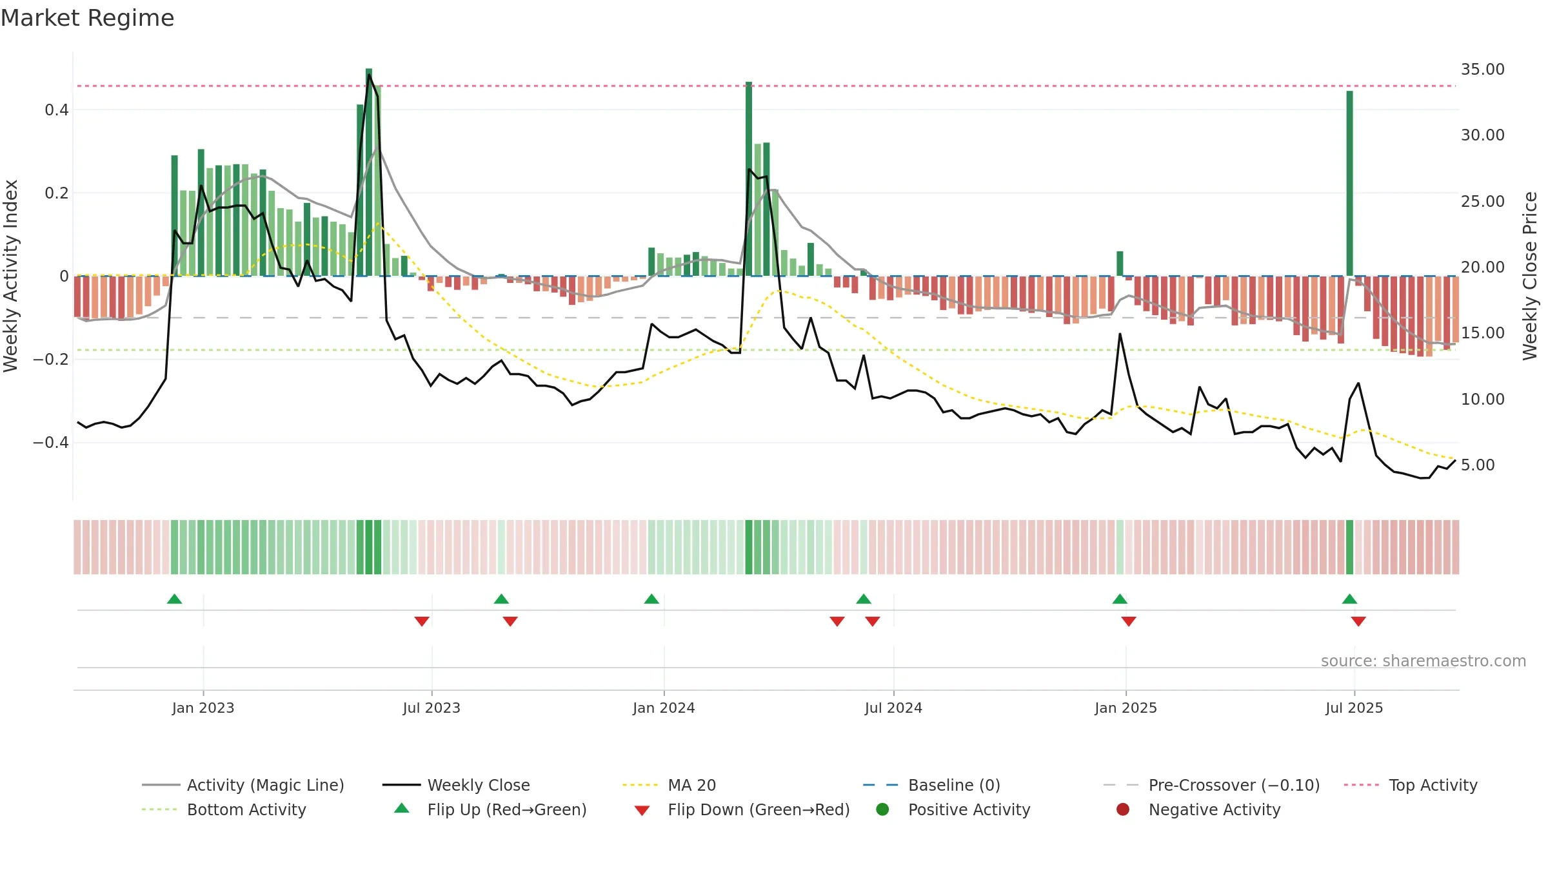Select the Negative Activity legend entry
Image resolution: width=1548 pixels, height=870 pixels.
tap(1198, 809)
